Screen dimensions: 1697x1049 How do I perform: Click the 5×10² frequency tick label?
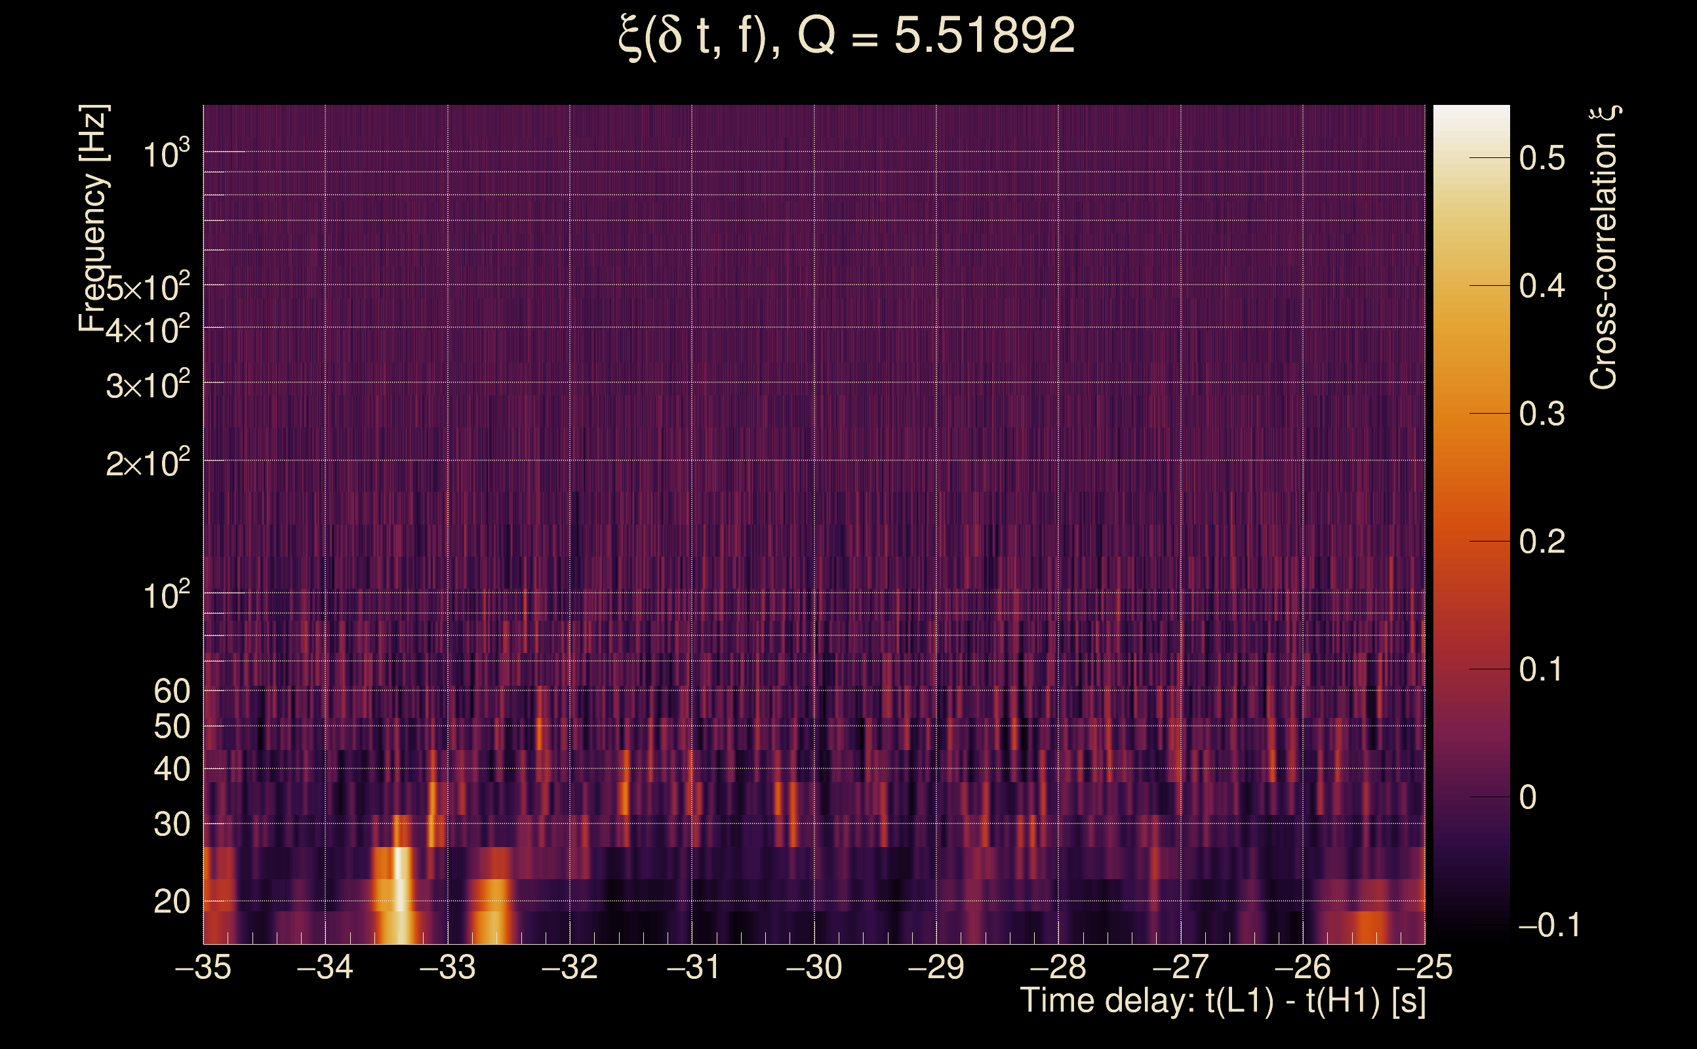pos(147,287)
